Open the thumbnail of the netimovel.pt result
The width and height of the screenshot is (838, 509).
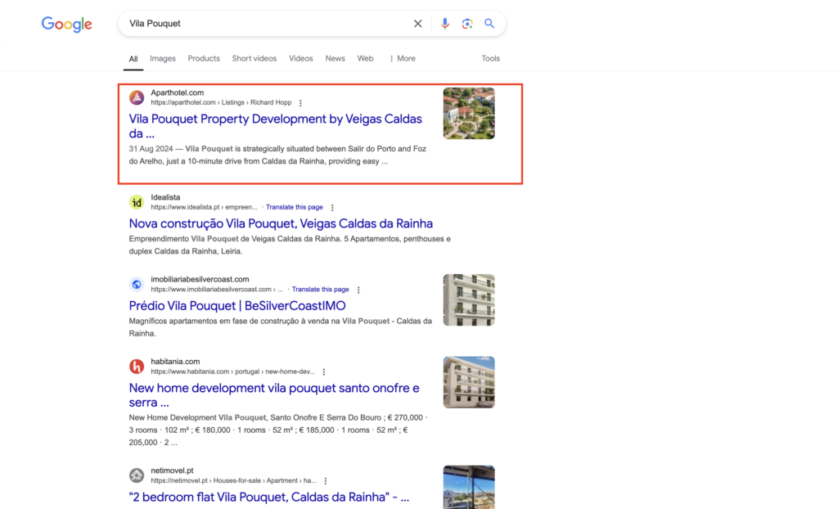(x=469, y=487)
